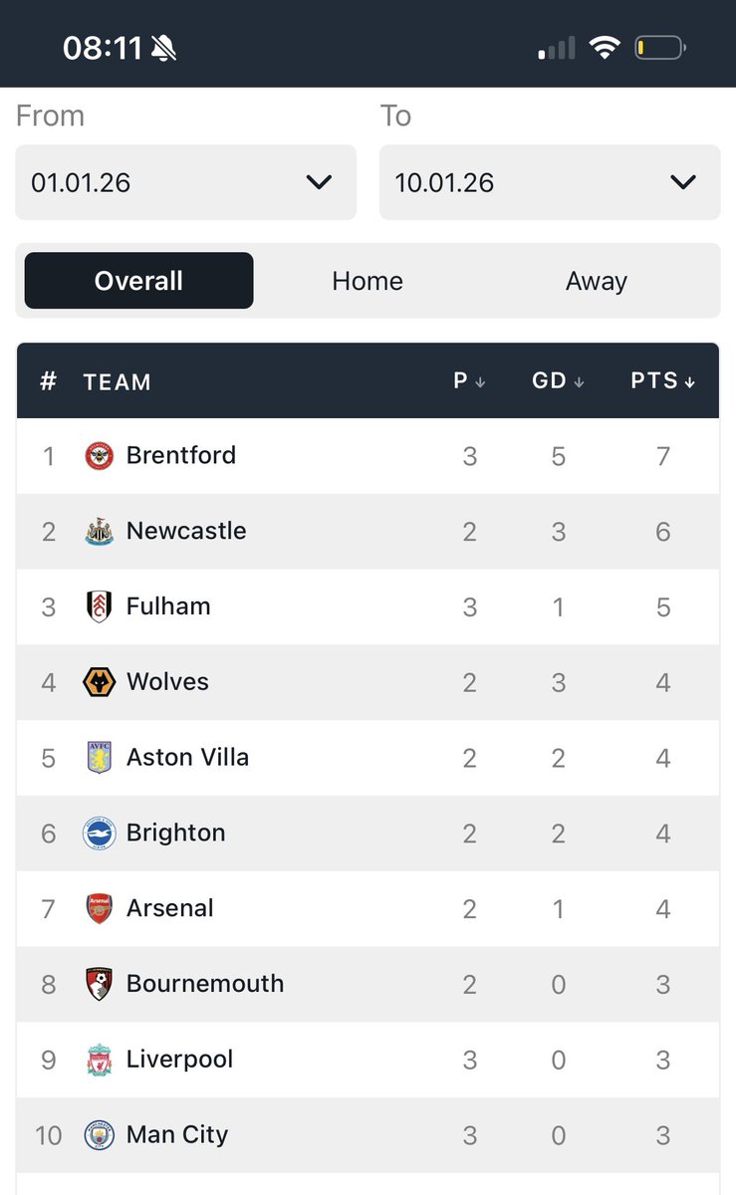
Task: Click the Aston Villa club crest
Action: tap(100, 758)
